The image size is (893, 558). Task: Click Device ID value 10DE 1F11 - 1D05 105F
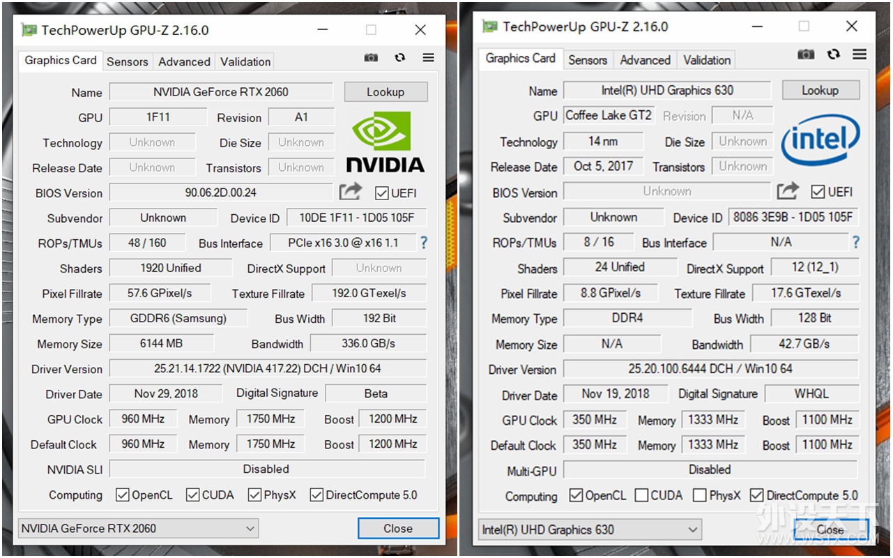[357, 218]
